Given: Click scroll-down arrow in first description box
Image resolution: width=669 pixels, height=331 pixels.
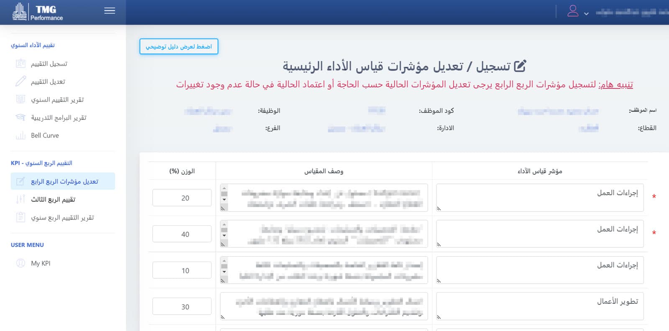Looking at the screenshot, I should coord(224,200).
